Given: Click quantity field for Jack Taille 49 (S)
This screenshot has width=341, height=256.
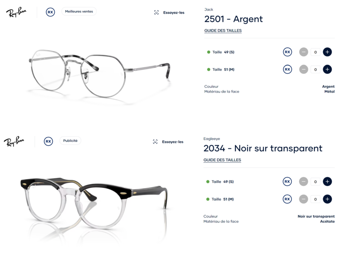Looking at the screenshot, I should coord(315,52).
